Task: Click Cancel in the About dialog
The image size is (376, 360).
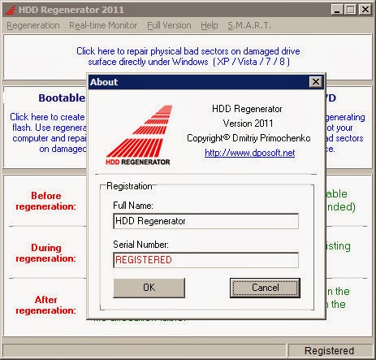Action: coord(265,288)
